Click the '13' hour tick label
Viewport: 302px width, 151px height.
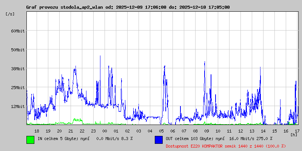point(252,131)
